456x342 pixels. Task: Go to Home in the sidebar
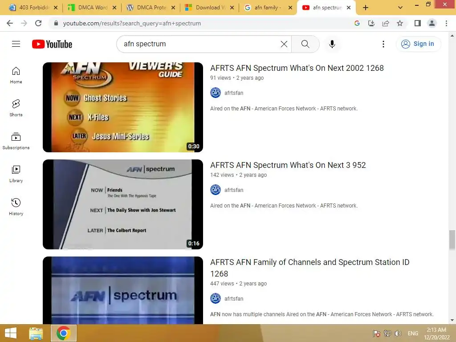coord(16,75)
